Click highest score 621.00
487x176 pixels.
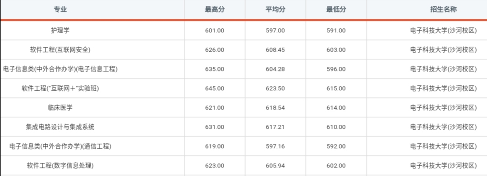214,108
